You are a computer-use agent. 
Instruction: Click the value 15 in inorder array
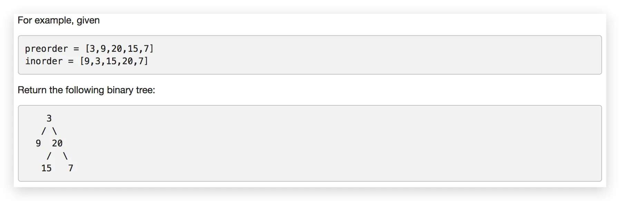pyautogui.click(x=111, y=61)
